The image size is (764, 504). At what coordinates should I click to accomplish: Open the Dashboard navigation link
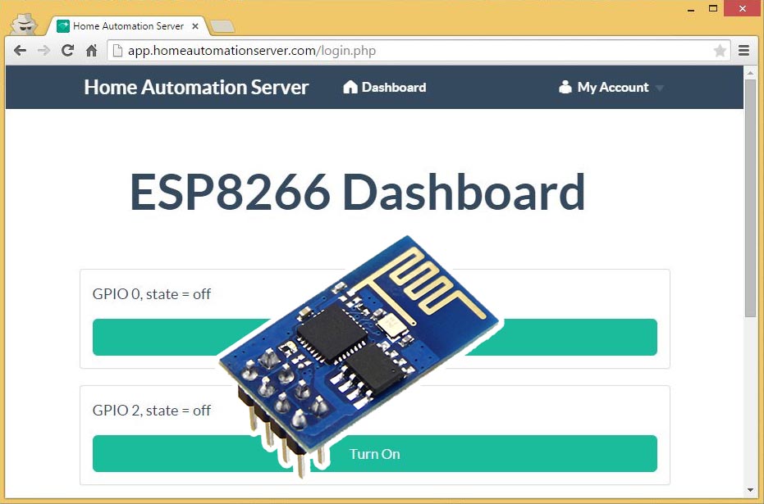(385, 88)
